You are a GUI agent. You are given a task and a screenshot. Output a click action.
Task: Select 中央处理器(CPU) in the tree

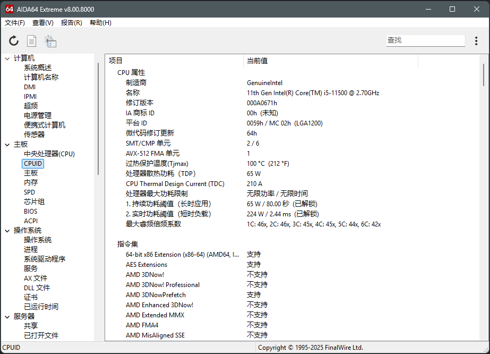click(x=49, y=154)
